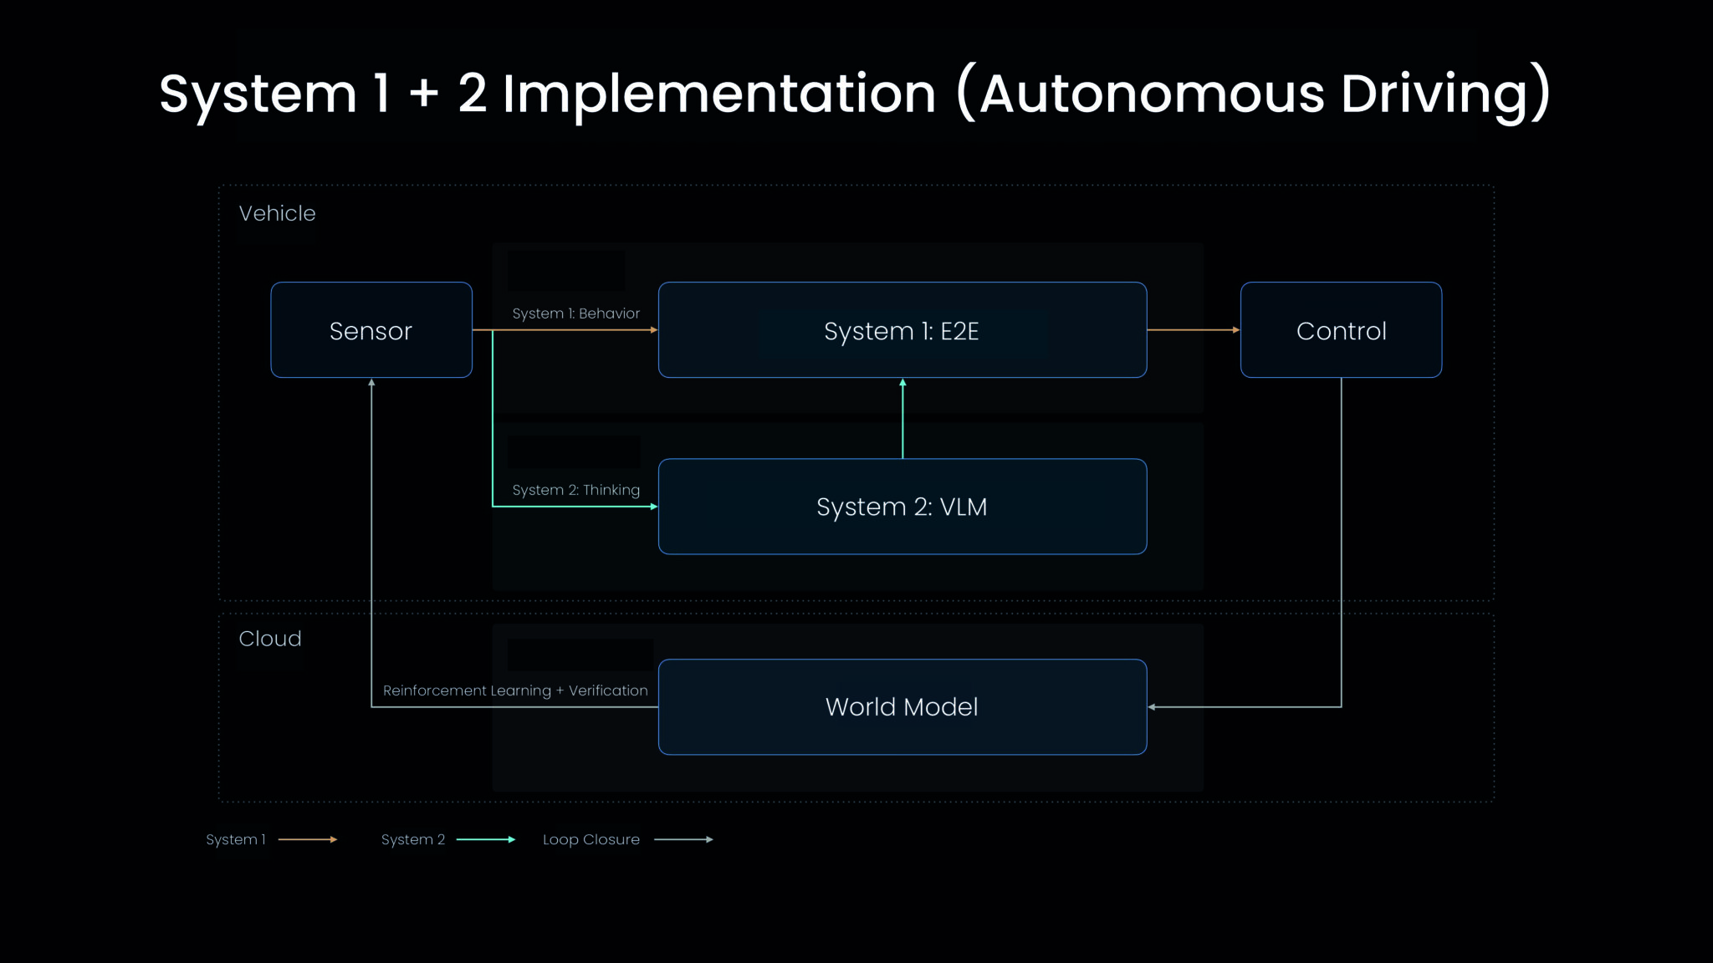
Task: Select the World Model block
Action: 902,706
